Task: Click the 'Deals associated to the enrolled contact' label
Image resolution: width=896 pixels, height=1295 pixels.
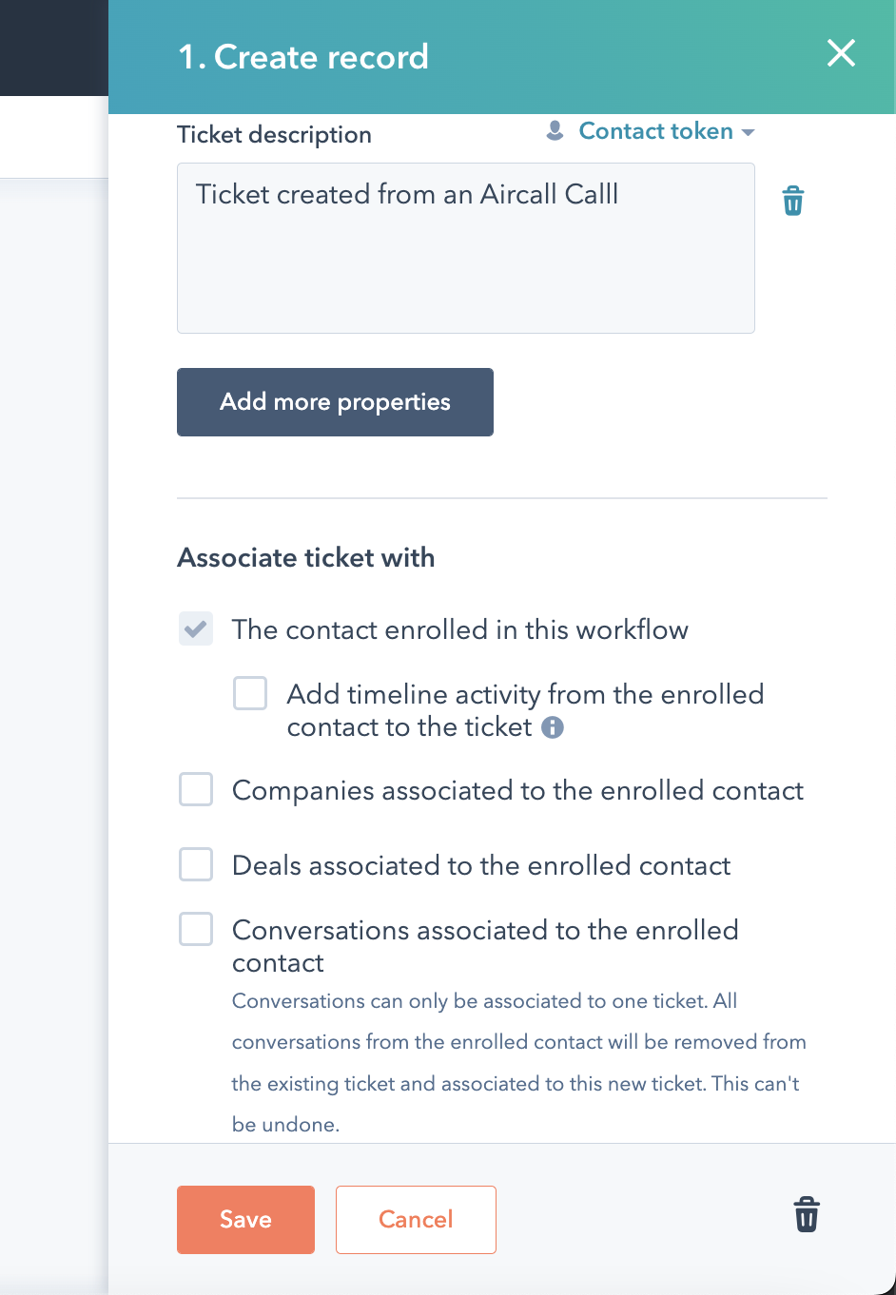Action: click(481, 865)
